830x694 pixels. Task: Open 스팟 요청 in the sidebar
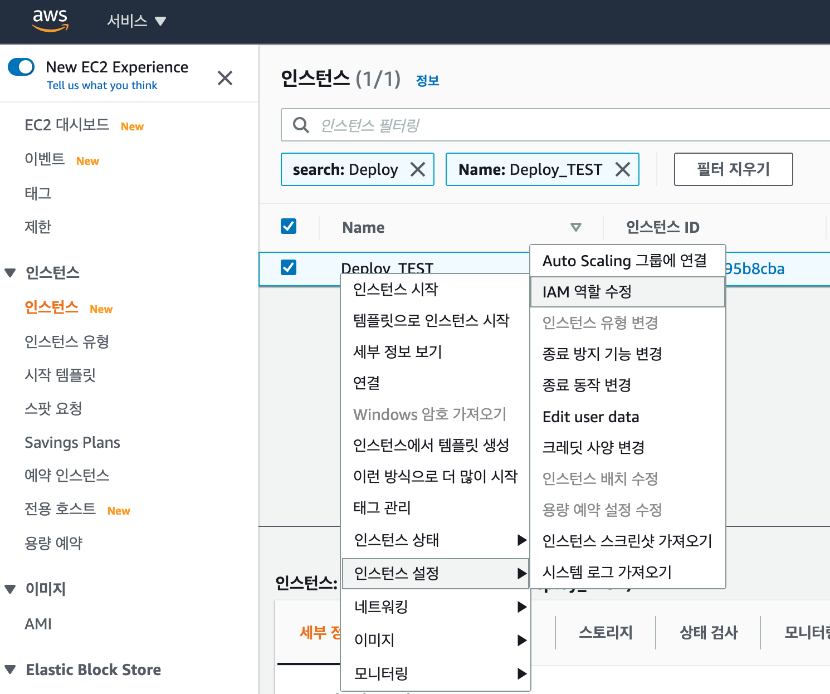[x=53, y=408]
